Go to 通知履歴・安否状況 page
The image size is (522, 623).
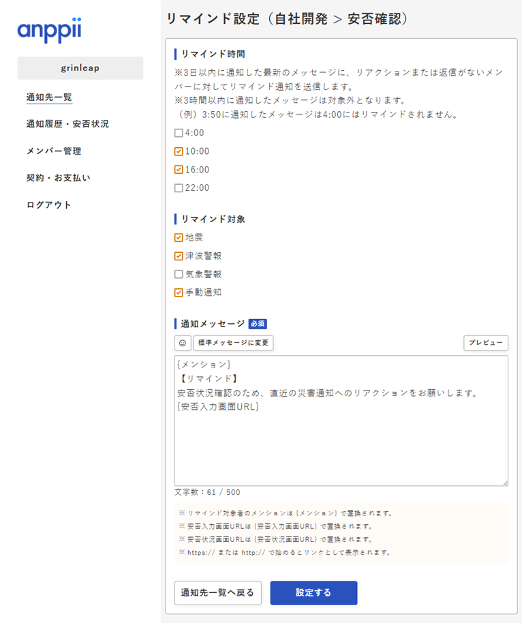(67, 124)
